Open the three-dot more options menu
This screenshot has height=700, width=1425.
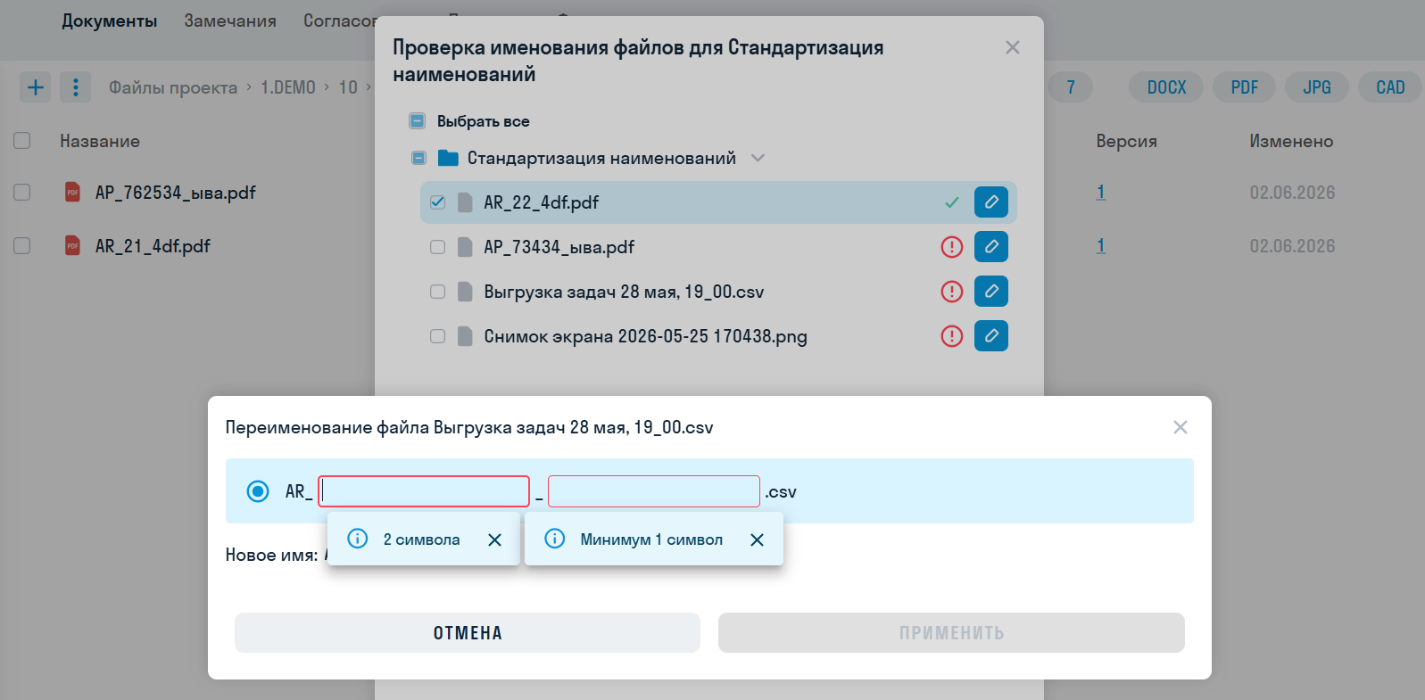tap(76, 87)
